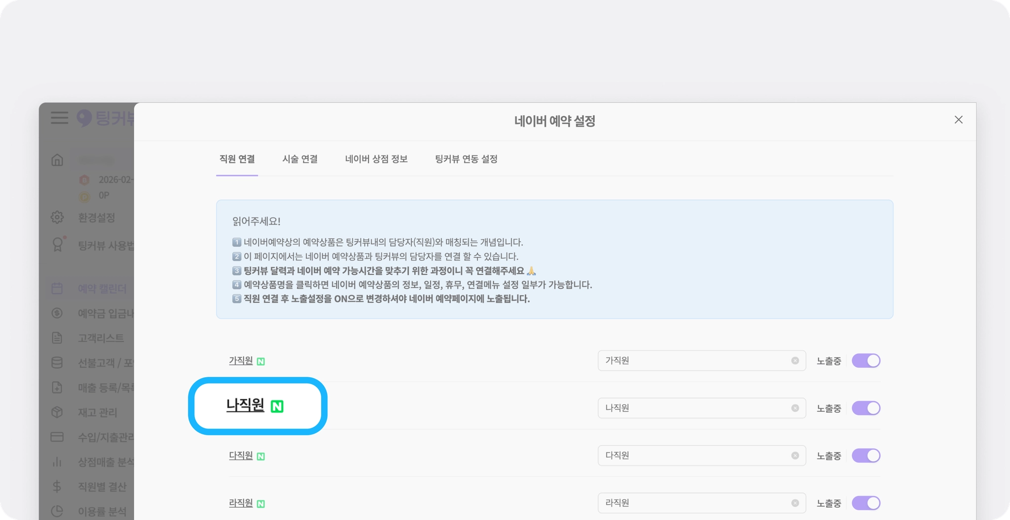Click the Naver N icon beside 라직원
The image size is (1010, 520).
[x=261, y=504]
